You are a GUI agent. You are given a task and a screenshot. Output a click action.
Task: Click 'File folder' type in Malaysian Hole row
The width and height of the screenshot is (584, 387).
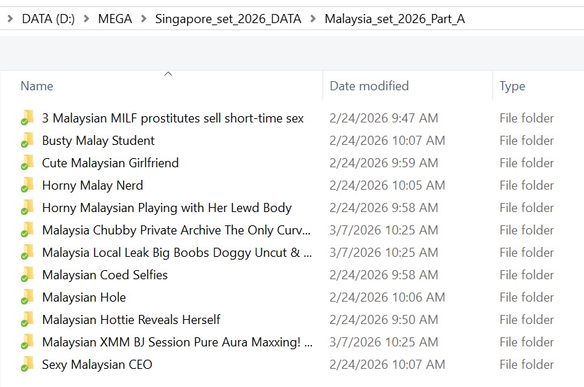coord(527,297)
